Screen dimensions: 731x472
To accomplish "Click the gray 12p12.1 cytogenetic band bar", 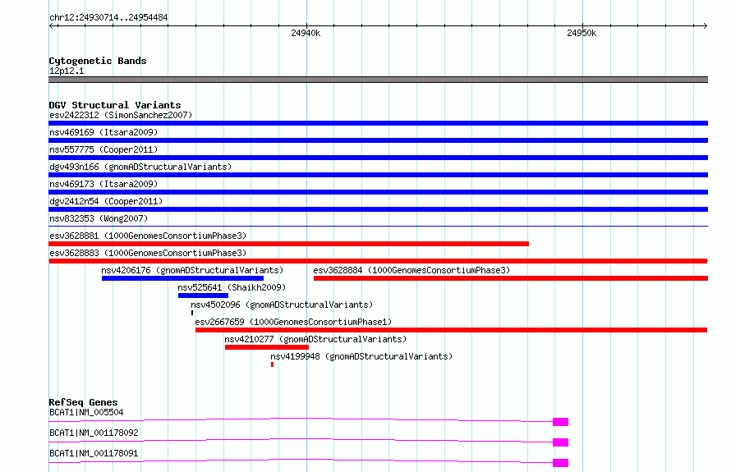I will pos(378,80).
